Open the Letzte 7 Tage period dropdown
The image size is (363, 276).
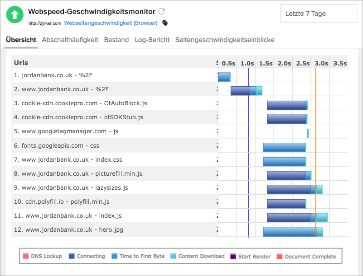pyautogui.click(x=319, y=14)
